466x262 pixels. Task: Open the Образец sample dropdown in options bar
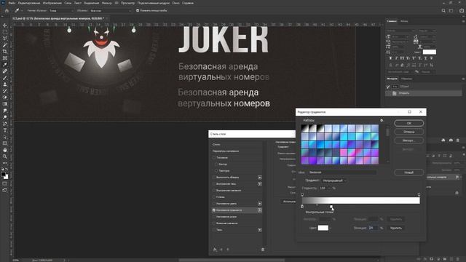(x=110, y=10)
